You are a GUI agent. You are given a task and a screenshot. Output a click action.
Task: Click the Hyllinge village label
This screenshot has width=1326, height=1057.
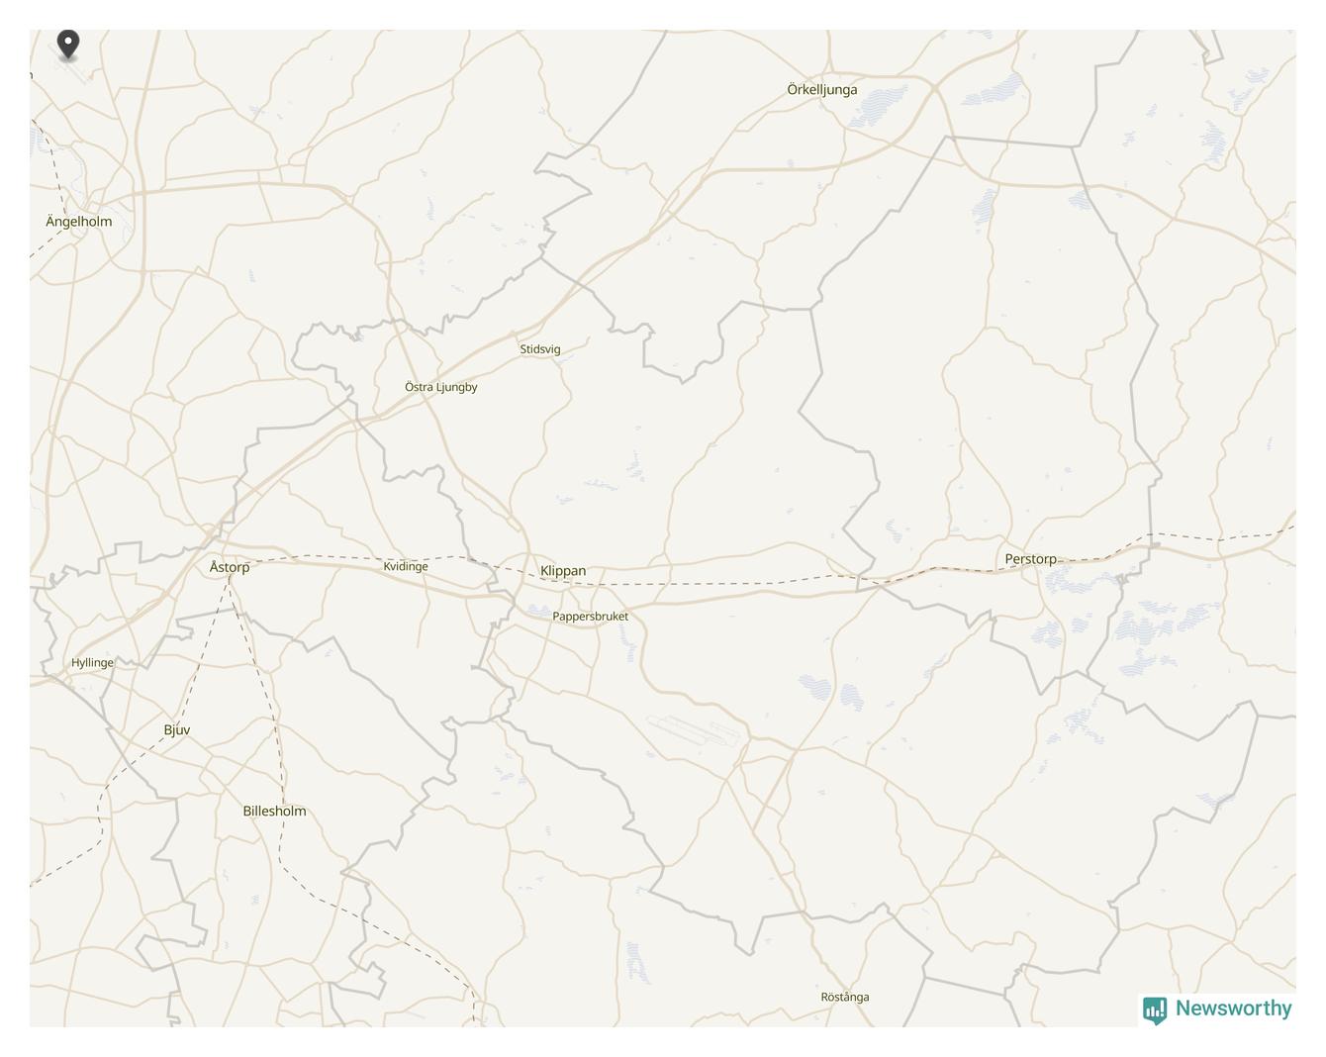[92, 663]
